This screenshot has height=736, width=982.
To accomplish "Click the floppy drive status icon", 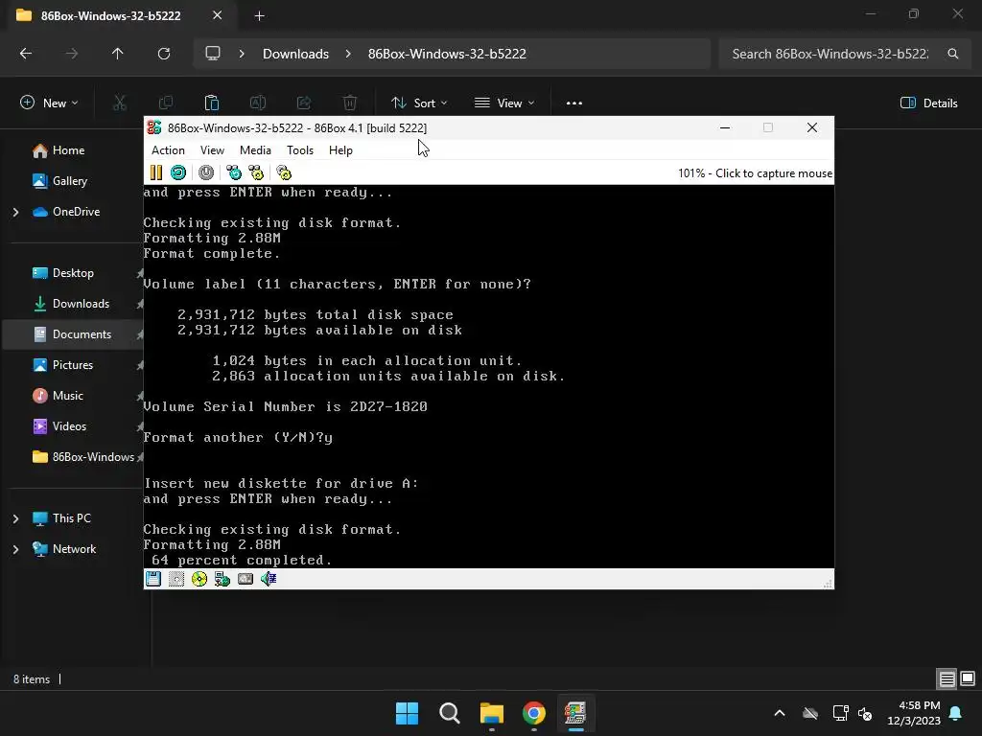I will [153, 579].
